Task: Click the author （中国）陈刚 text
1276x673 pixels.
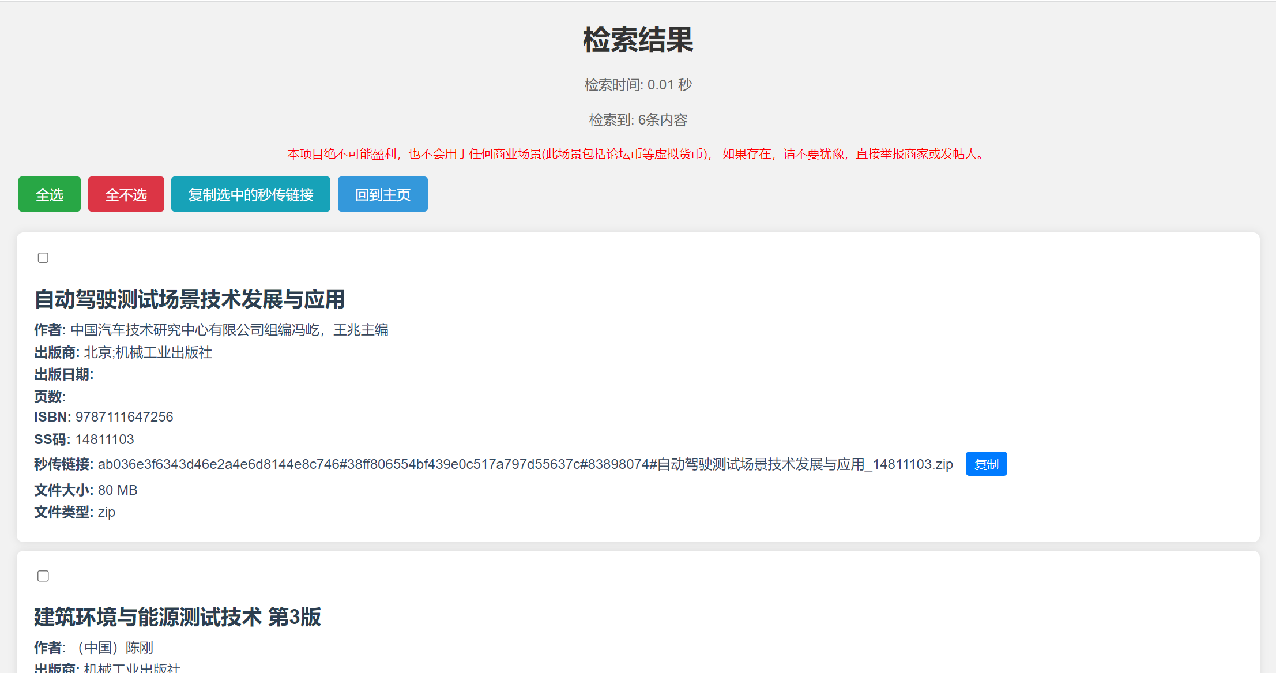Action: coord(114,648)
